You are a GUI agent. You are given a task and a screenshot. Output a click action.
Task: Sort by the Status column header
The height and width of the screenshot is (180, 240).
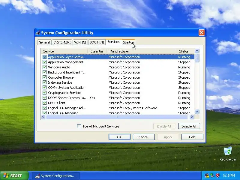click(x=185, y=51)
